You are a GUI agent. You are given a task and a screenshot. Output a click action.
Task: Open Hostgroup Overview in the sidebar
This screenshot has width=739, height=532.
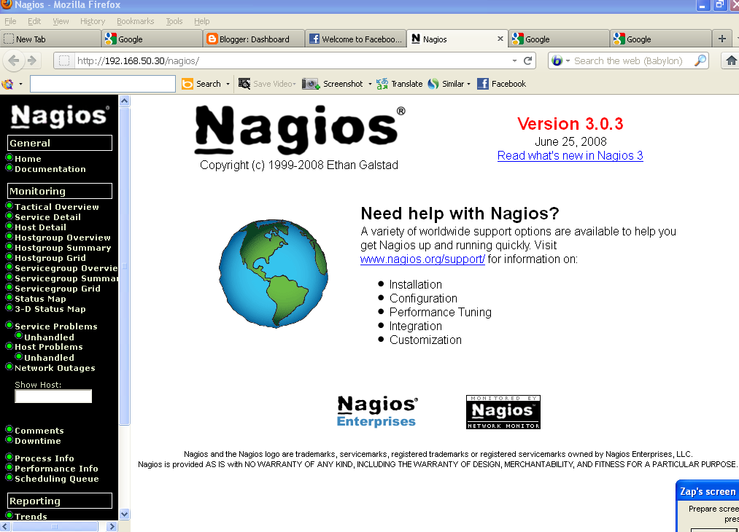click(x=62, y=238)
